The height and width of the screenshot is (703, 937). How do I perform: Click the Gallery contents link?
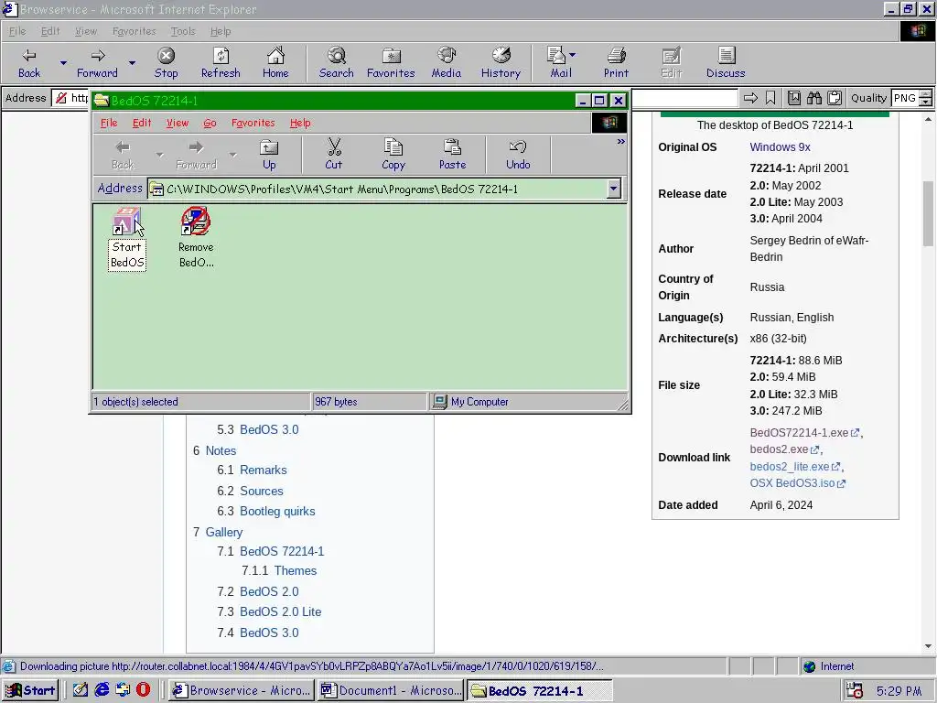click(224, 532)
